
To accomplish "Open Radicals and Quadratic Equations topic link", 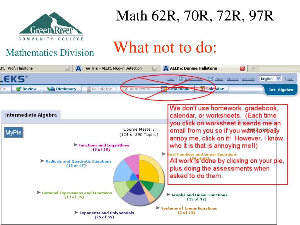I will click(79, 161).
